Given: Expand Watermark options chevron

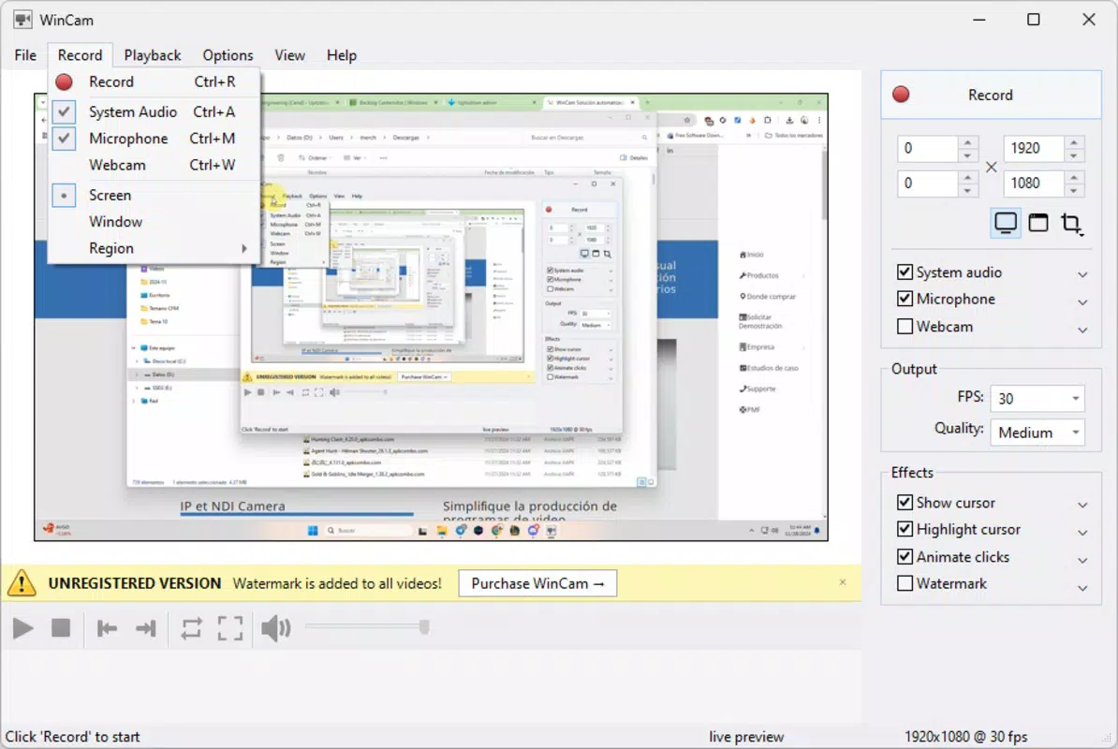Looking at the screenshot, I should pyautogui.click(x=1082, y=588).
